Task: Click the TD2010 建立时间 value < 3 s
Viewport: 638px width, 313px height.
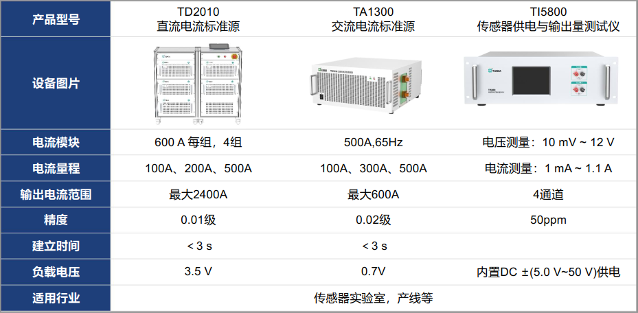Action: click(199, 246)
